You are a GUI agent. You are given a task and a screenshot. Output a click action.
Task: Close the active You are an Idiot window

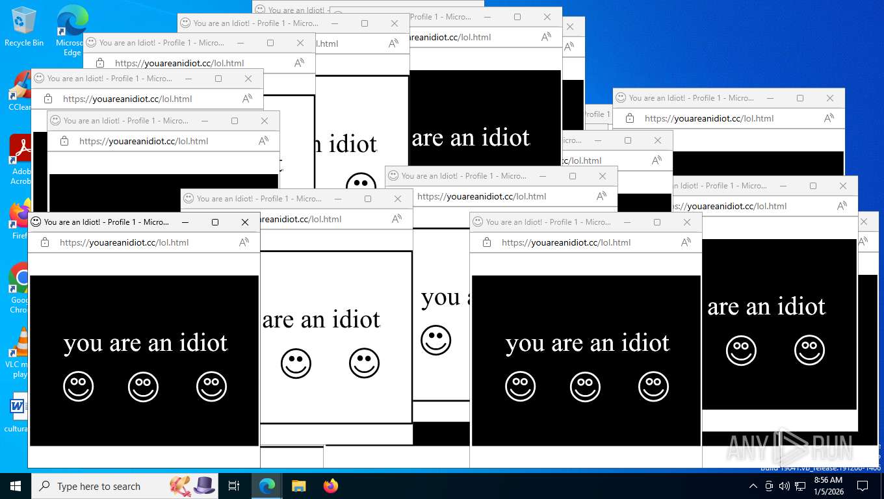[x=245, y=222]
